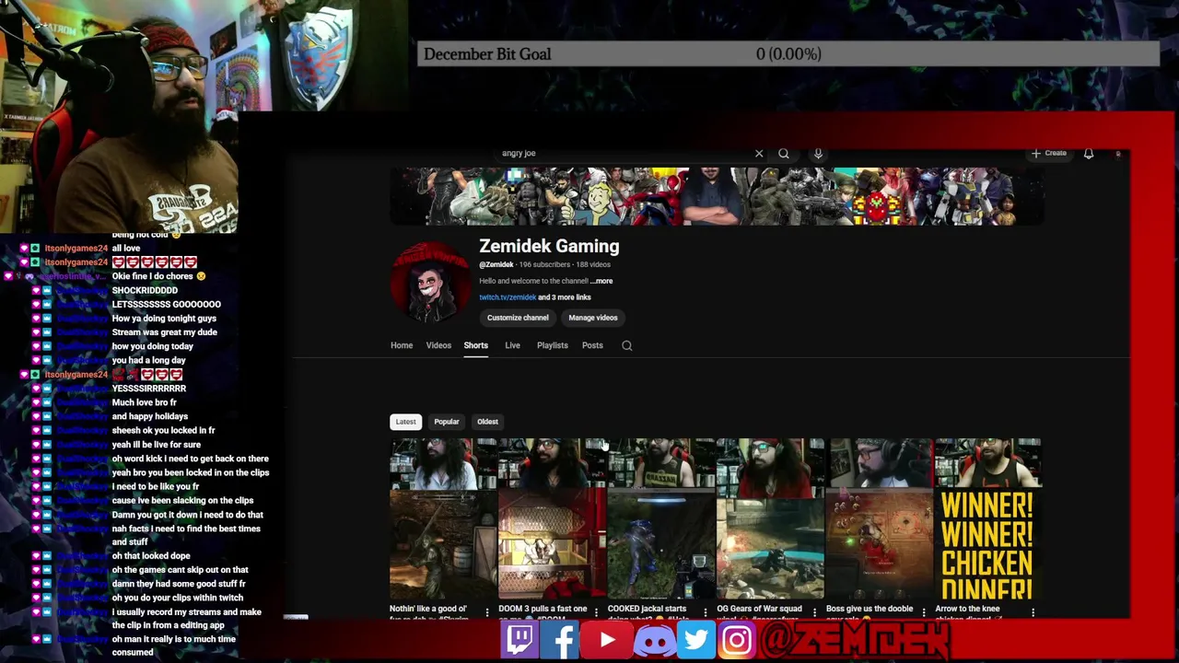Clear the 'angry joe' search text with the X icon
Image resolution: width=1179 pixels, height=663 pixels.
click(759, 153)
